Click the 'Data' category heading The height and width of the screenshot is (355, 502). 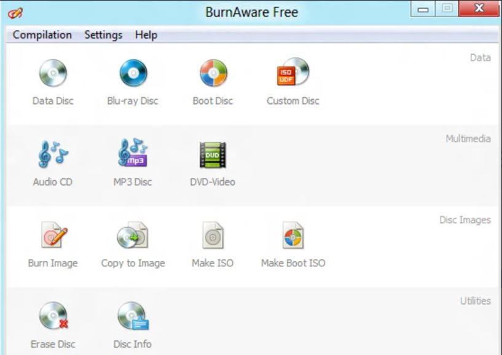480,57
